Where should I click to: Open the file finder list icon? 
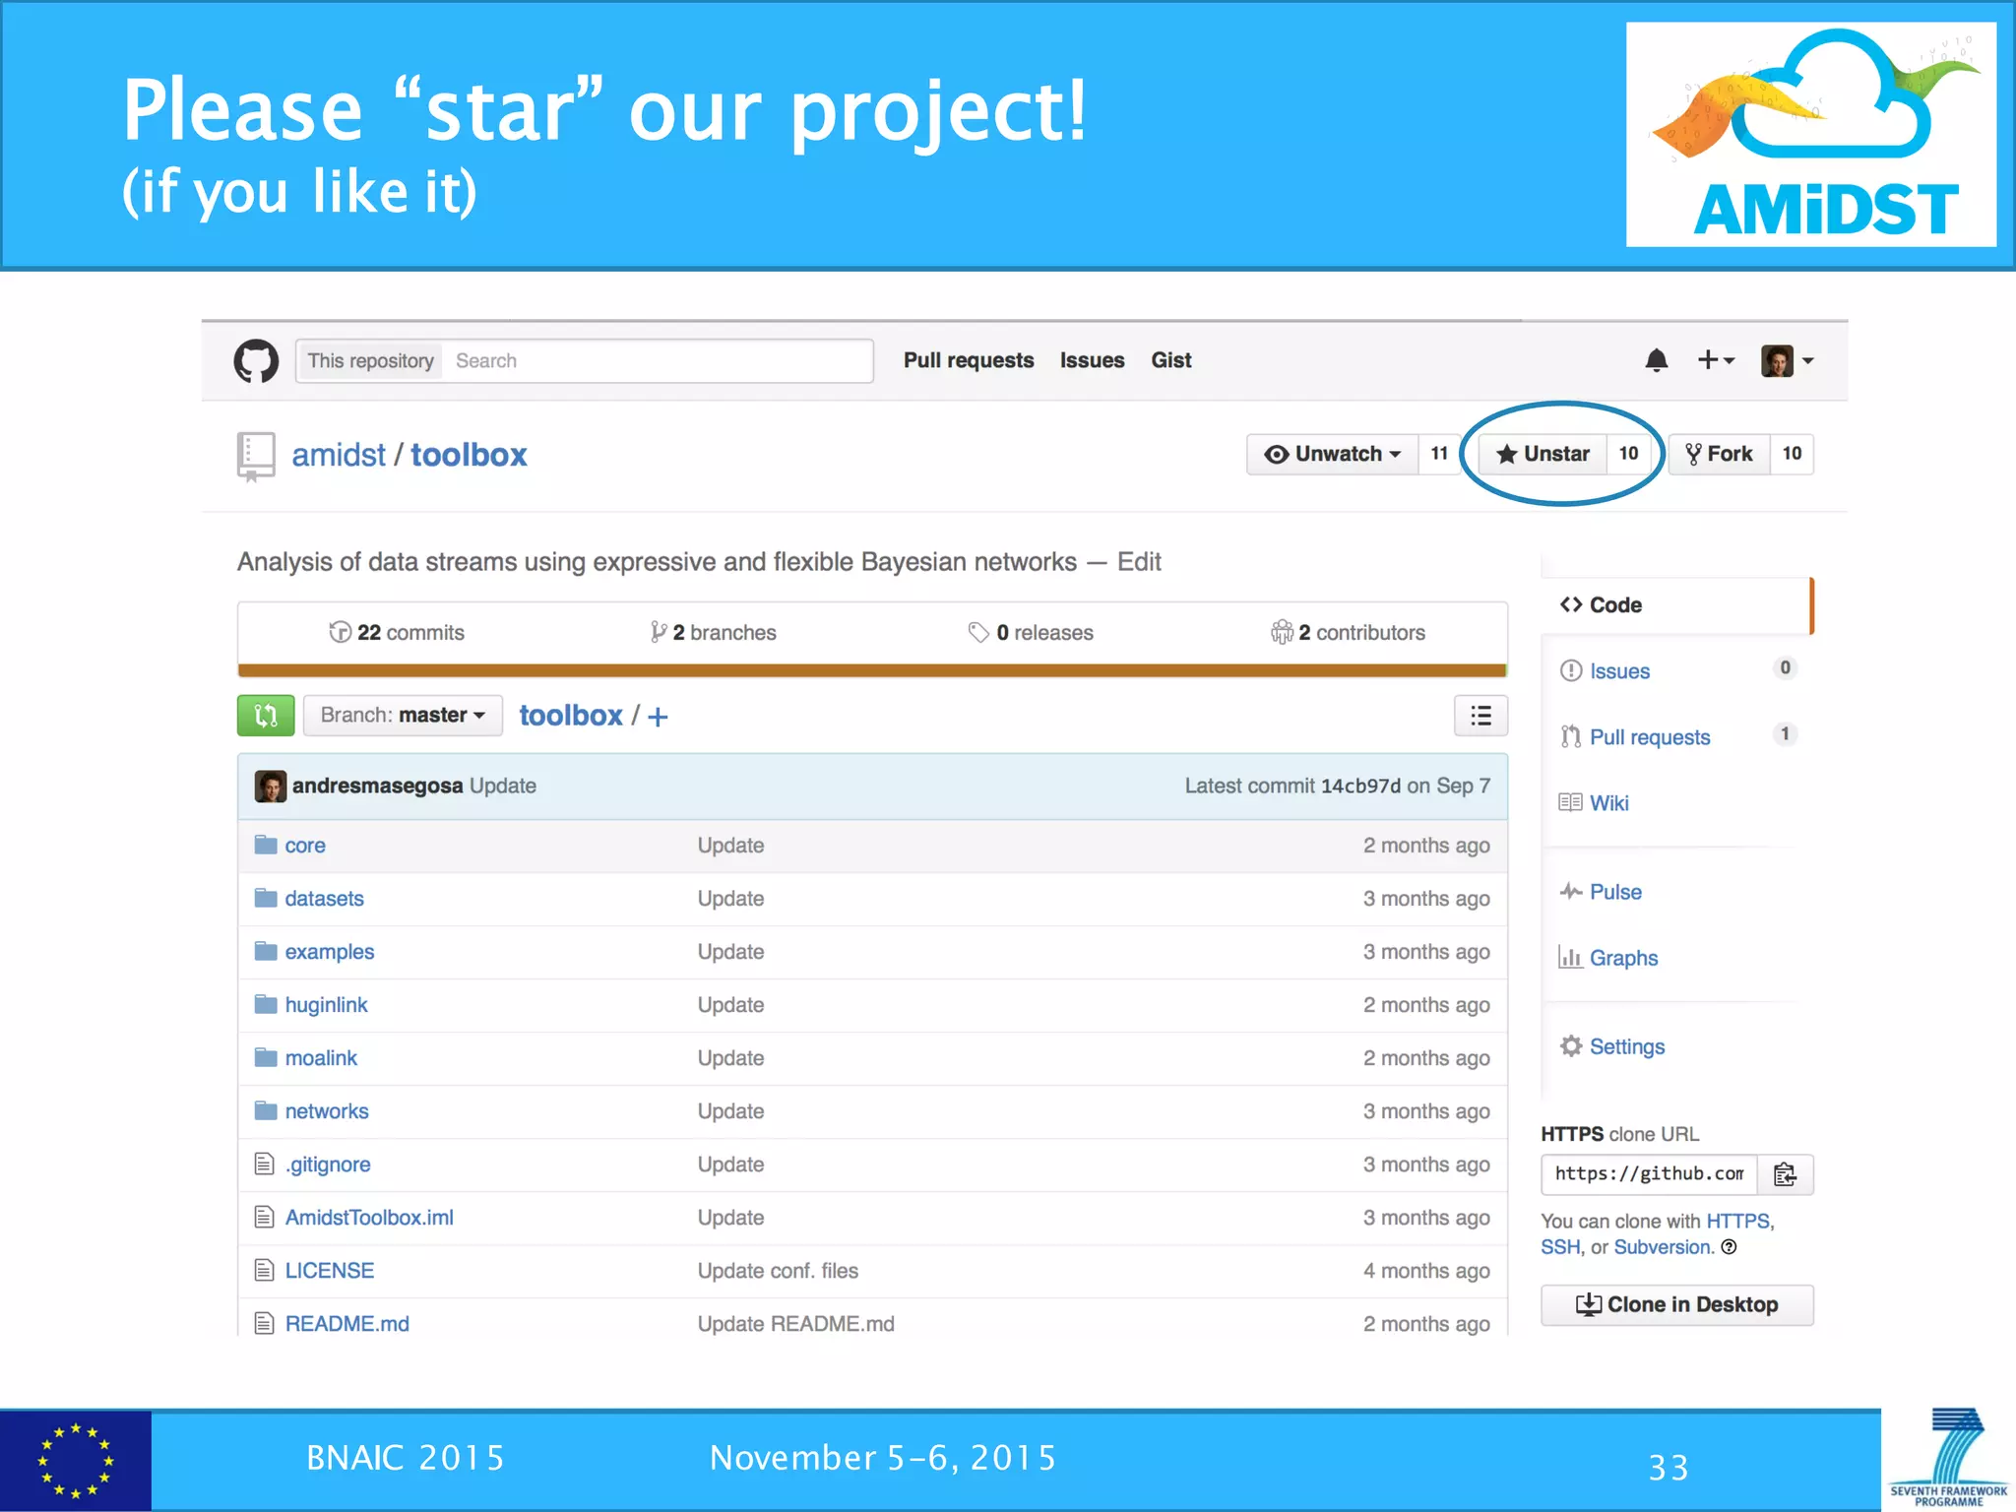point(1480,715)
